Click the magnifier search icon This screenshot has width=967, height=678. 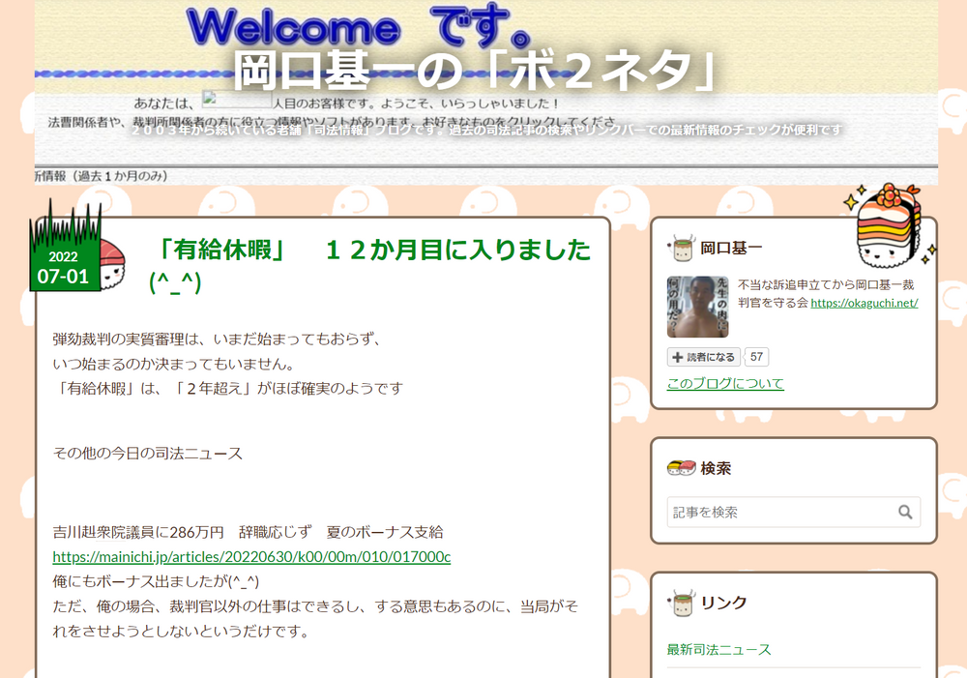(x=905, y=512)
